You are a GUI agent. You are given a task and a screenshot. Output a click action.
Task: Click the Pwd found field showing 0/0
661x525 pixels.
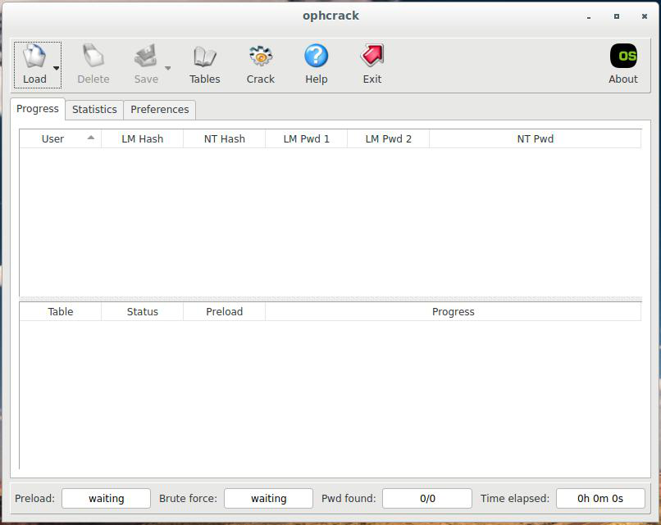pyautogui.click(x=426, y=498)
